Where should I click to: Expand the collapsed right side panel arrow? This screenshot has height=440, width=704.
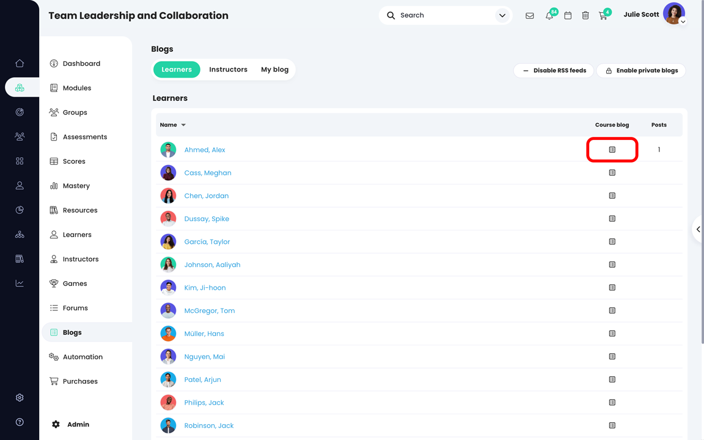click(698, 229)
